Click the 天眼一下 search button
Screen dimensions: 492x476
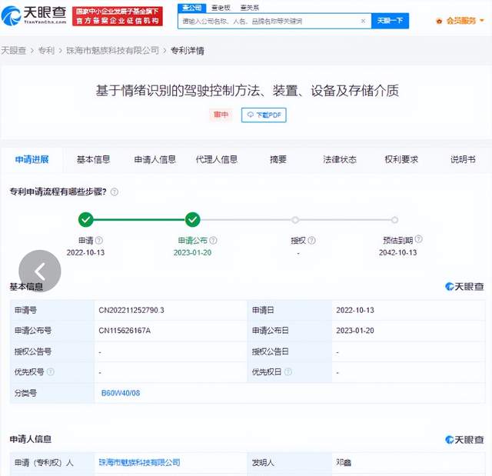[x=390, y=21]
